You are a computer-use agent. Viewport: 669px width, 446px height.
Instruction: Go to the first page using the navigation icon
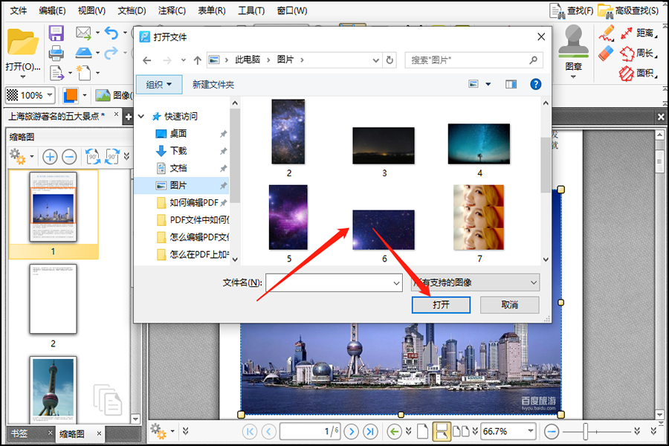[250, 431]
